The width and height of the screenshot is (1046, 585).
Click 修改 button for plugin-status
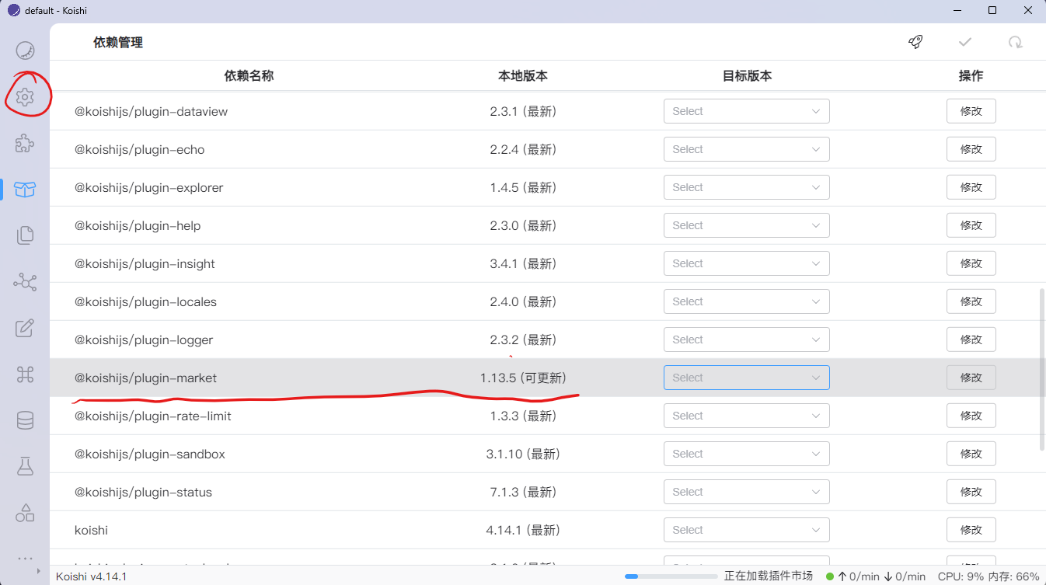click(x=971, y=492)
